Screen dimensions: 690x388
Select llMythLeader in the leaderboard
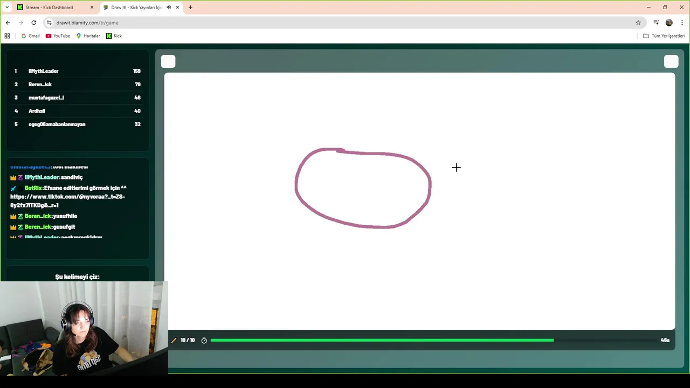pyautogui.click(x=44, y=71)
